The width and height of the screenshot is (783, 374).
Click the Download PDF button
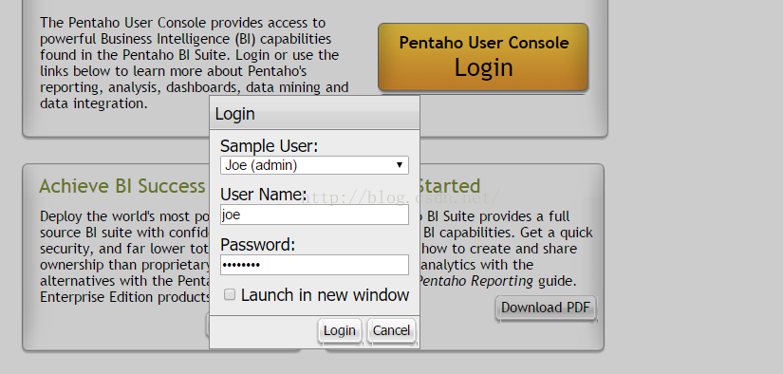coord(546,308)
